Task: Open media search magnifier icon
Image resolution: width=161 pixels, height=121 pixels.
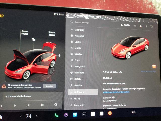Action: pyautogui.click(x=56, y=105)
